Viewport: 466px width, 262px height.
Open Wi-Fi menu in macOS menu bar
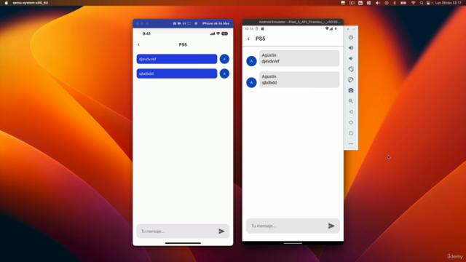[x=413, y=3]
